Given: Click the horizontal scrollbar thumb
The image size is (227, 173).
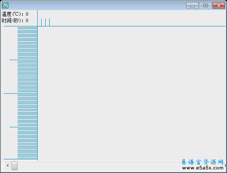Looking at the screenshot, I should [x=15, y=166].
